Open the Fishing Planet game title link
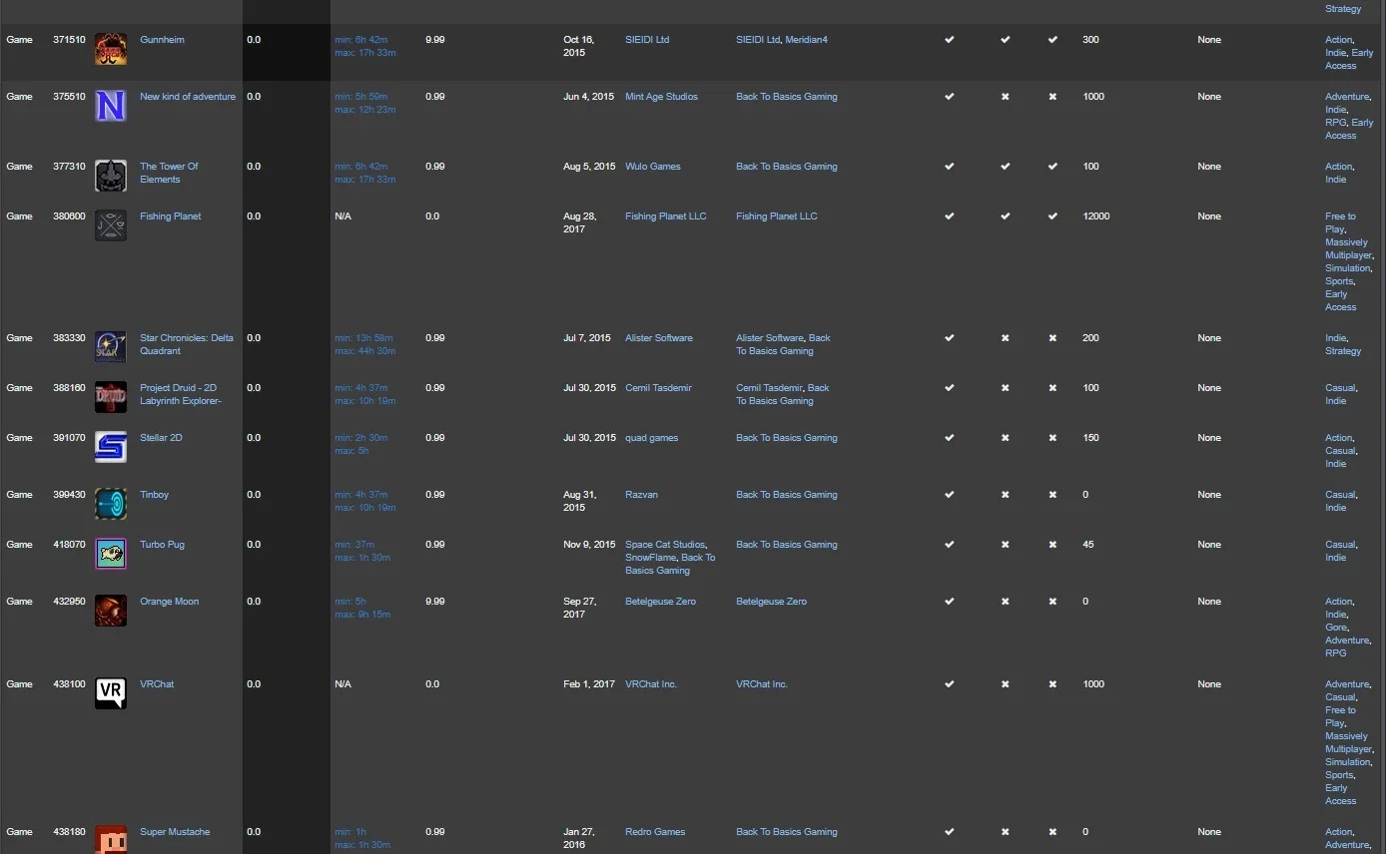 coord(171,216)
